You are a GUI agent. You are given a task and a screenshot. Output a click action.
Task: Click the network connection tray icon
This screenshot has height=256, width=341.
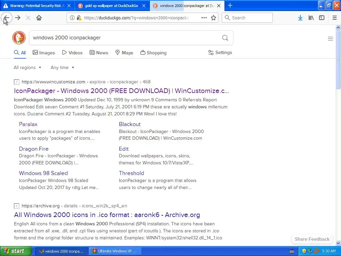[x=310, y=251]
